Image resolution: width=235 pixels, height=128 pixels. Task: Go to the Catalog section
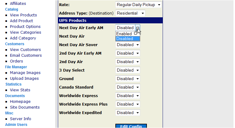[12, 9]
